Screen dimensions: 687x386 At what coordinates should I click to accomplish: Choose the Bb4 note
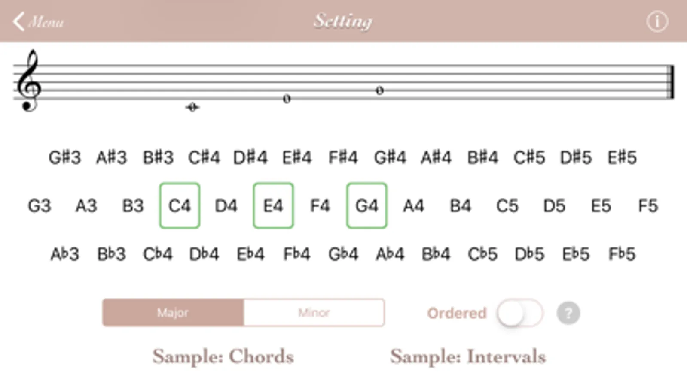436,254
